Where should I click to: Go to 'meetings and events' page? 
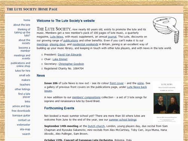[22, 57]
